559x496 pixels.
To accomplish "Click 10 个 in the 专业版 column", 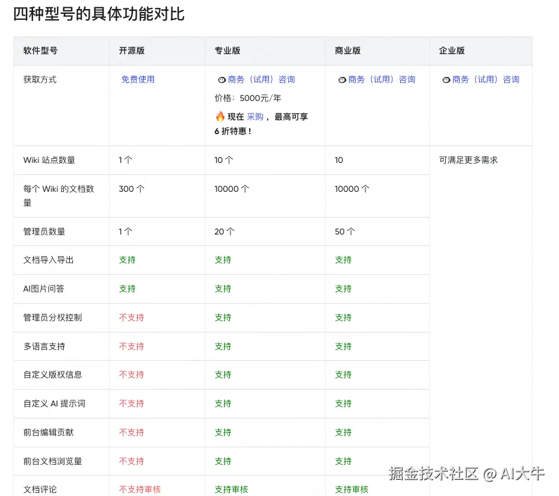I will (223, 160).
